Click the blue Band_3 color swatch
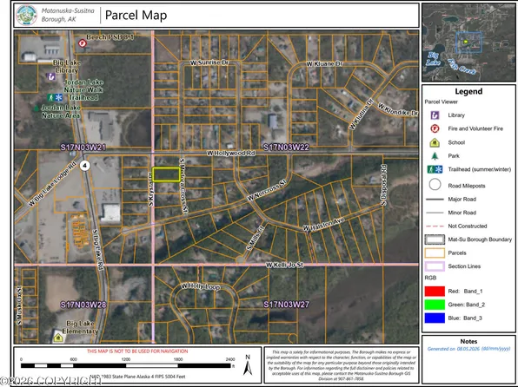This screenshot has height=387, width=518. coord(435,318)
